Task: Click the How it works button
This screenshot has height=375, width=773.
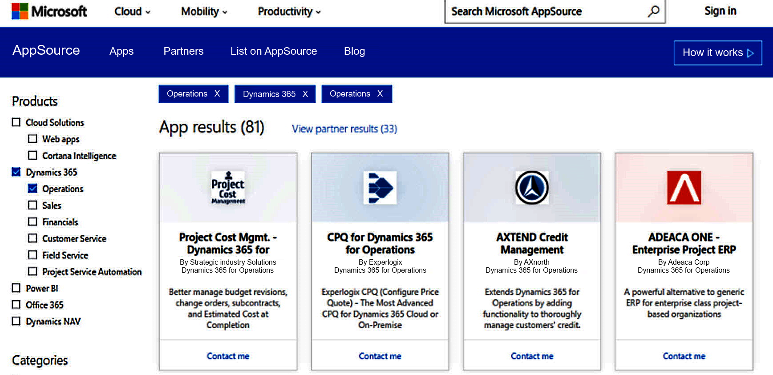Action: click(718, 53)
